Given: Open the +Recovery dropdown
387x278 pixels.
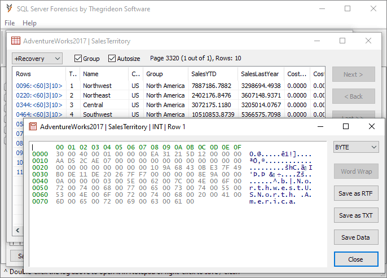Looking at the screenshot, I should pyautogui.click(x=37, y=59).
